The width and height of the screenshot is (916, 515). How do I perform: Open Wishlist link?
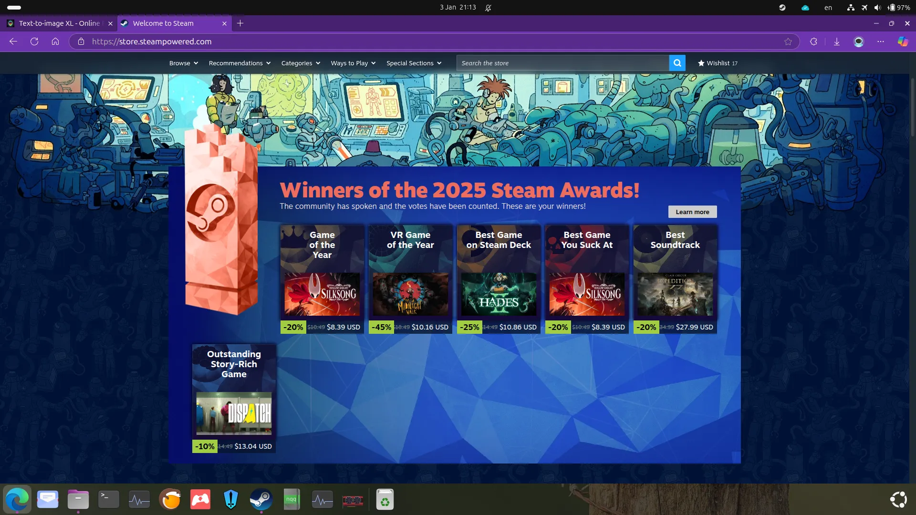click(x=718, y=63)
